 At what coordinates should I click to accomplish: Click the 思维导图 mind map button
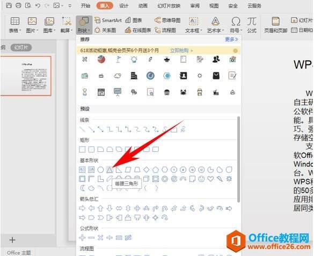167,20
